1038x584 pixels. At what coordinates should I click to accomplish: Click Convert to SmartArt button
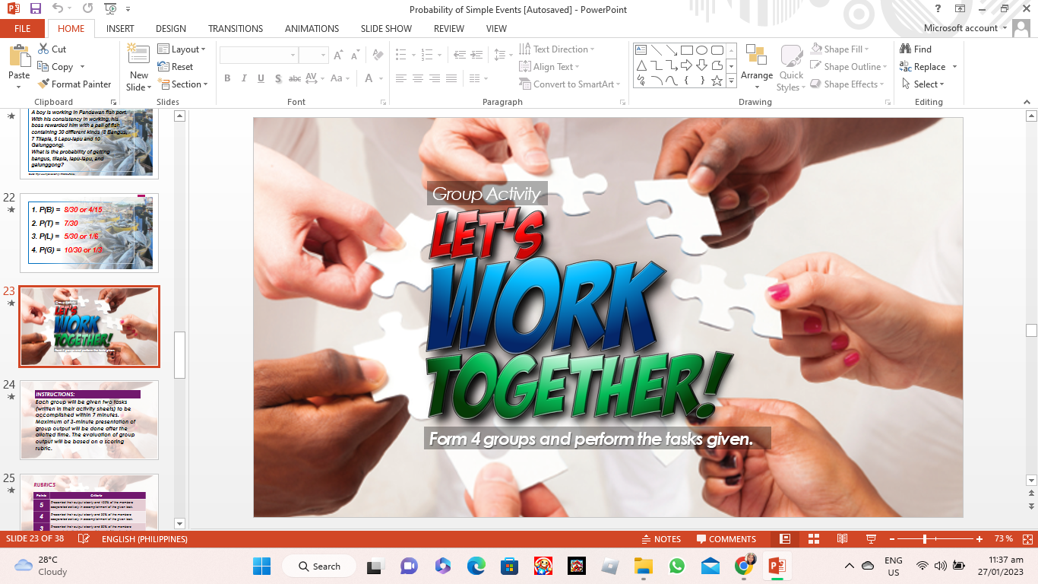click(x=570, y=84)
